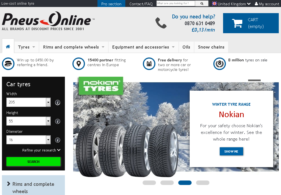Expand Refine your research options
The height and width of the screenshot is (195, 281).
tap(41, 150)
